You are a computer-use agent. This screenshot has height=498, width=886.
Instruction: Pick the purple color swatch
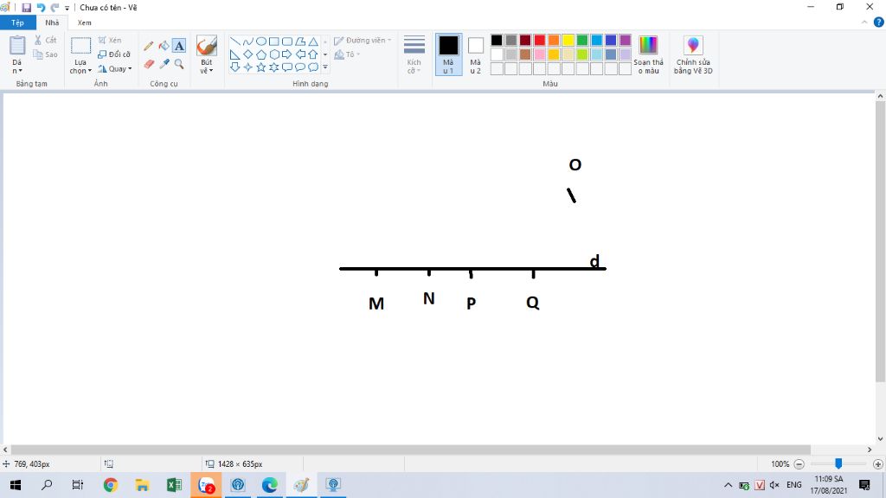pos(625,40)
